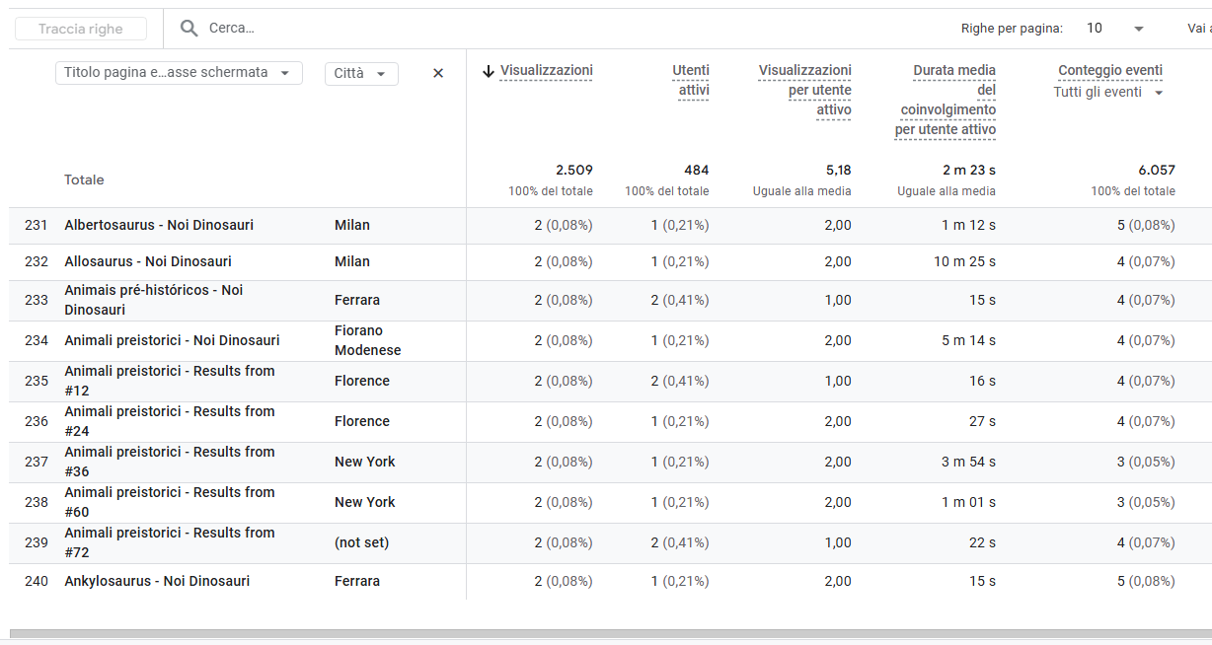Click New York in row 237

point(365,462)
